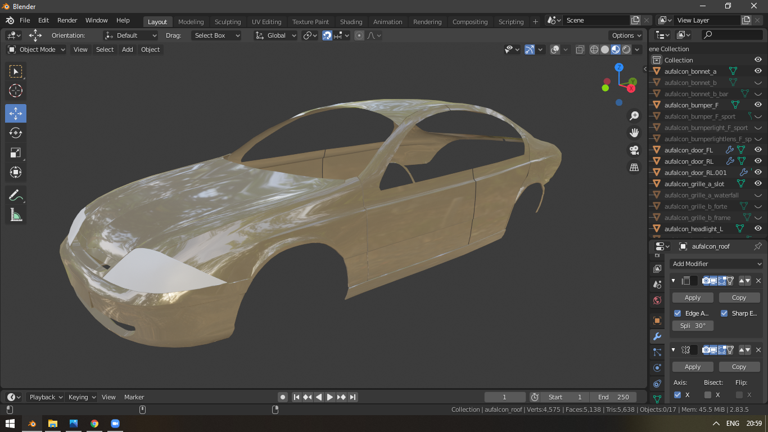The height and width of the screenshot is (432, 768).
Task: Open the Add Modifier dropdown
Action: [x=716, y=264]
